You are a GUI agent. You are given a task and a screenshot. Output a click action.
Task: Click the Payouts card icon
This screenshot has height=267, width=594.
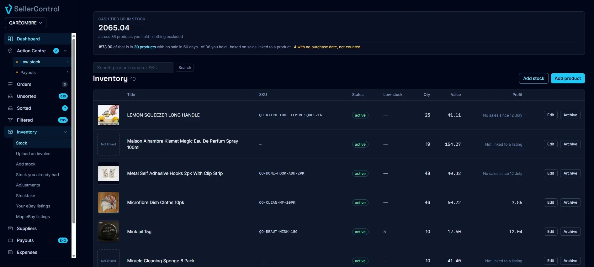(x=10, y=240)
